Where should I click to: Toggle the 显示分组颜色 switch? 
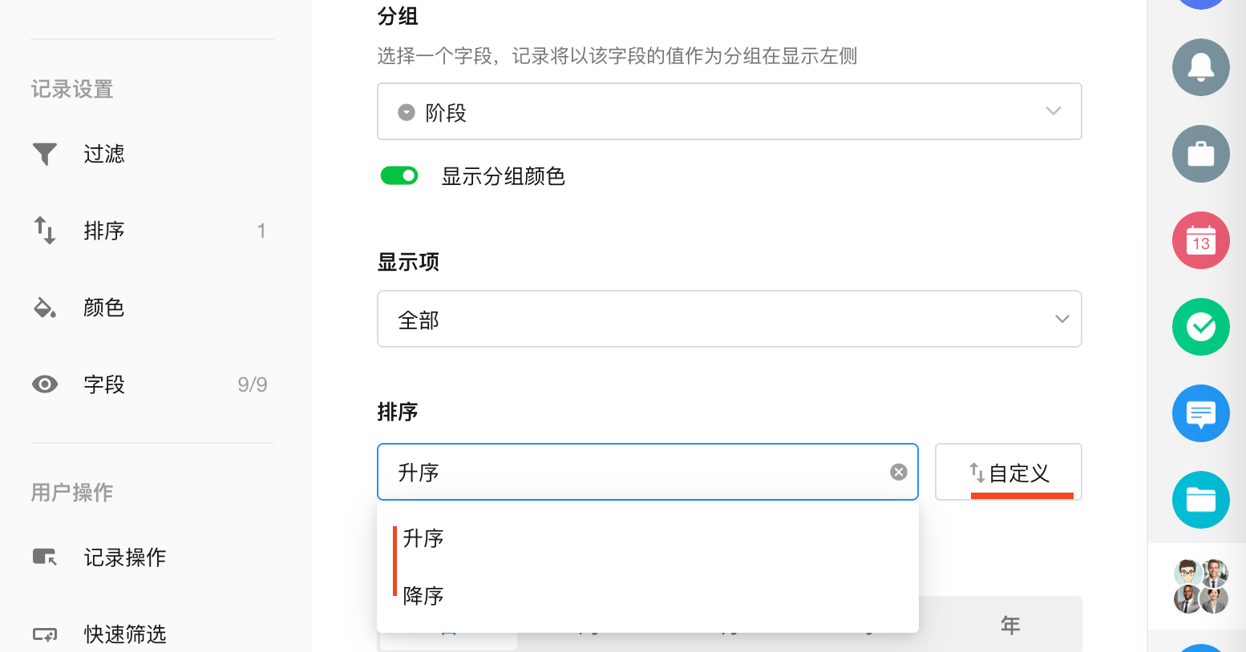click(399, 175)
